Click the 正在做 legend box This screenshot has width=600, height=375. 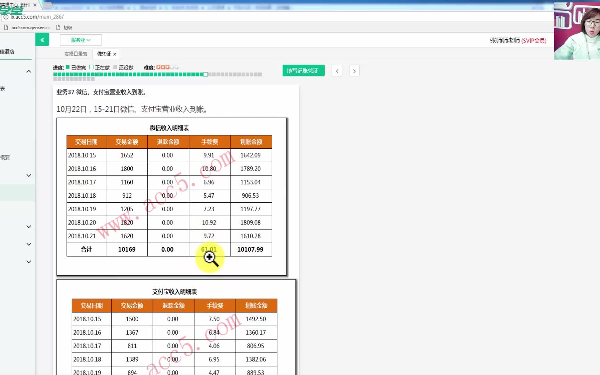point(91,67)
